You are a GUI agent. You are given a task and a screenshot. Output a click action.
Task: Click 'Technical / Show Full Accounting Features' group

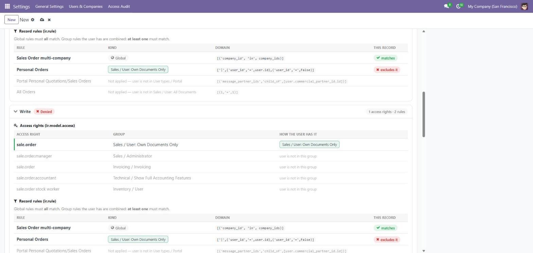coord(152,178)
